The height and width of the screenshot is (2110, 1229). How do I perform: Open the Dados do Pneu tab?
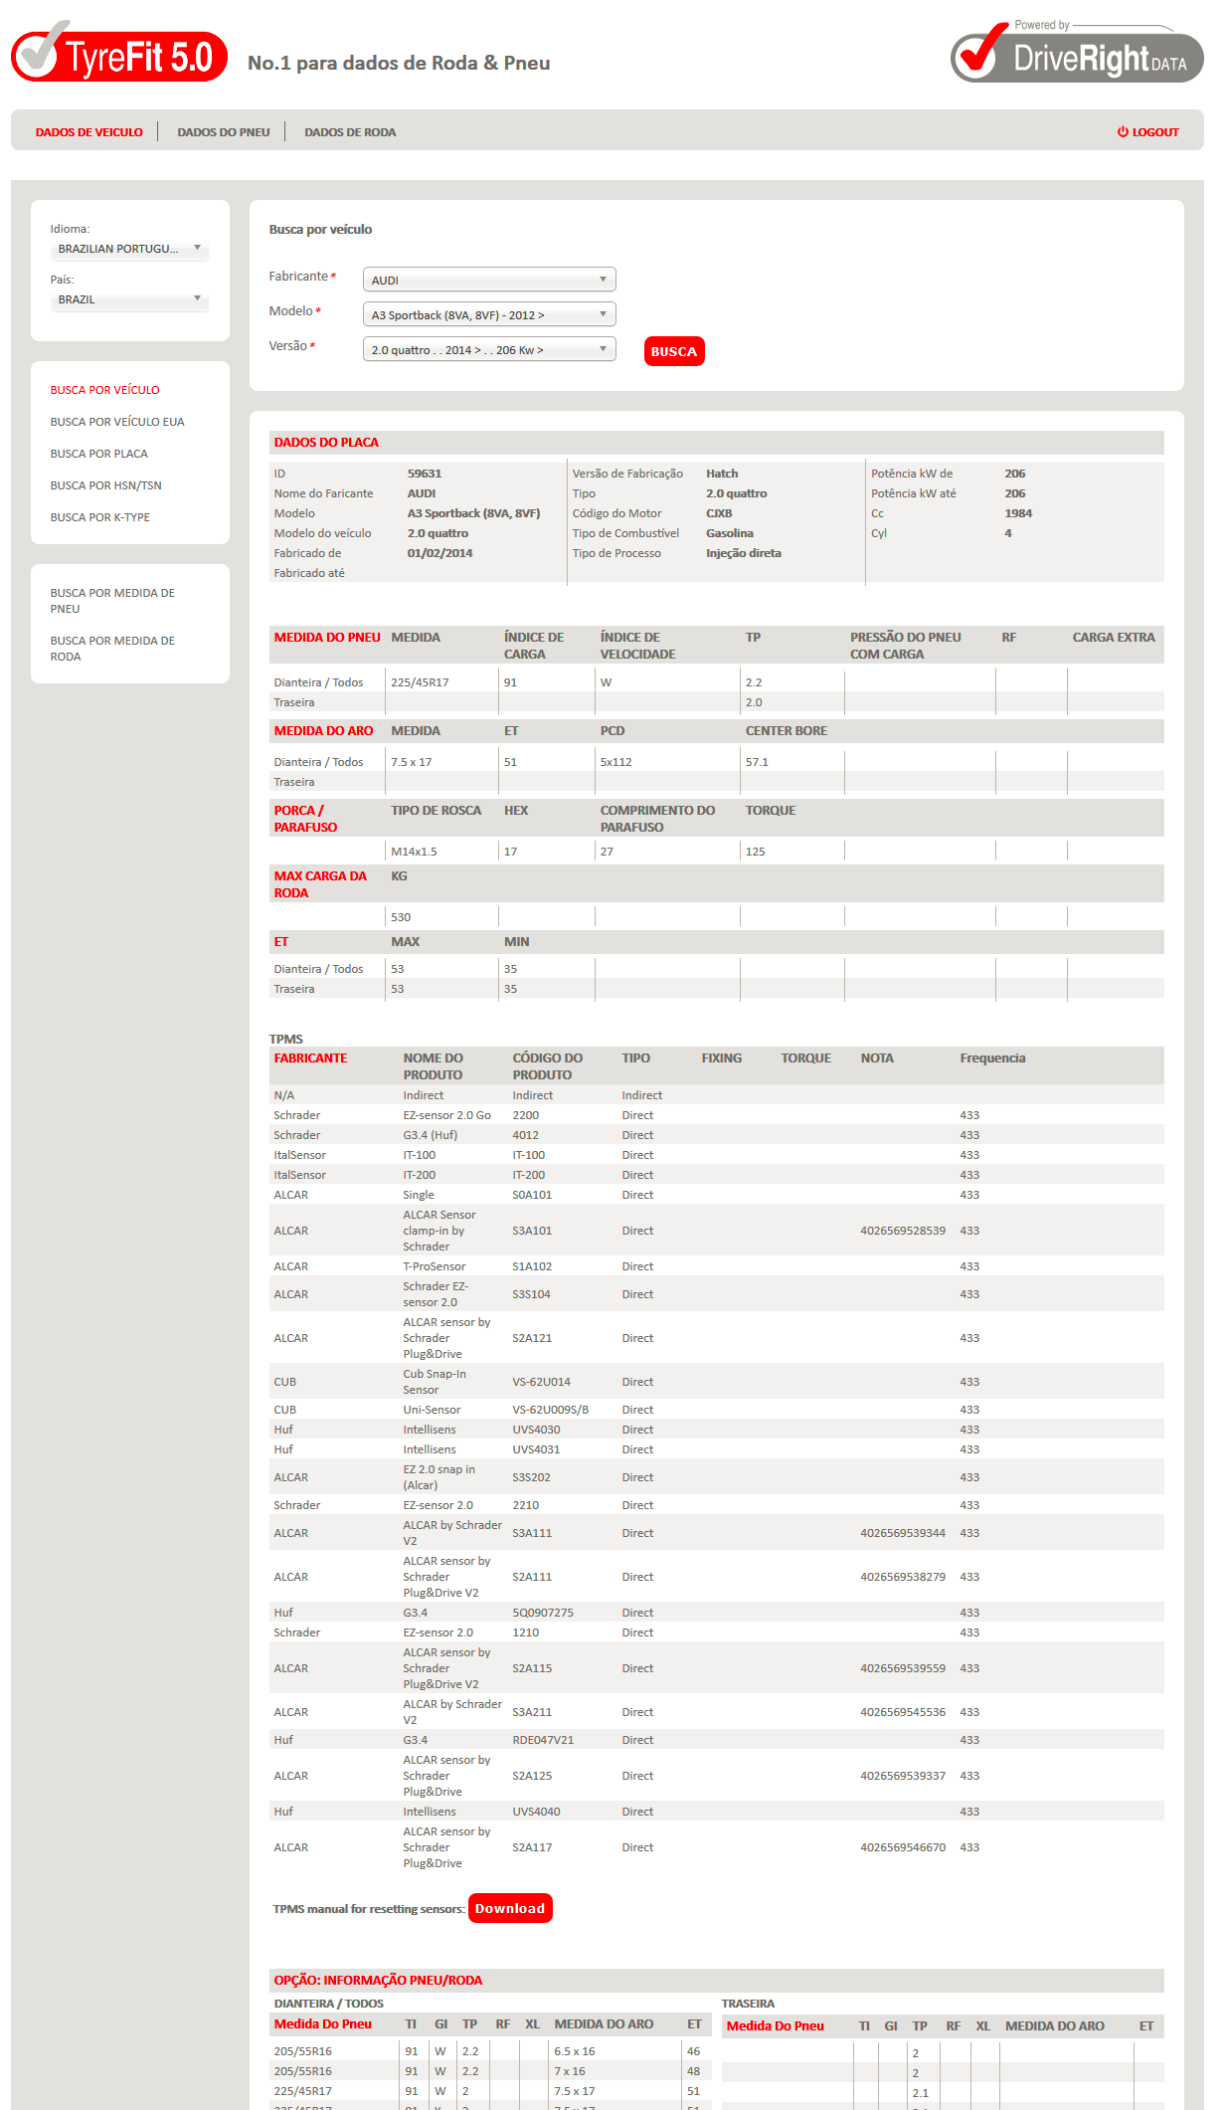pyautogui.click(x=224, y=132)
